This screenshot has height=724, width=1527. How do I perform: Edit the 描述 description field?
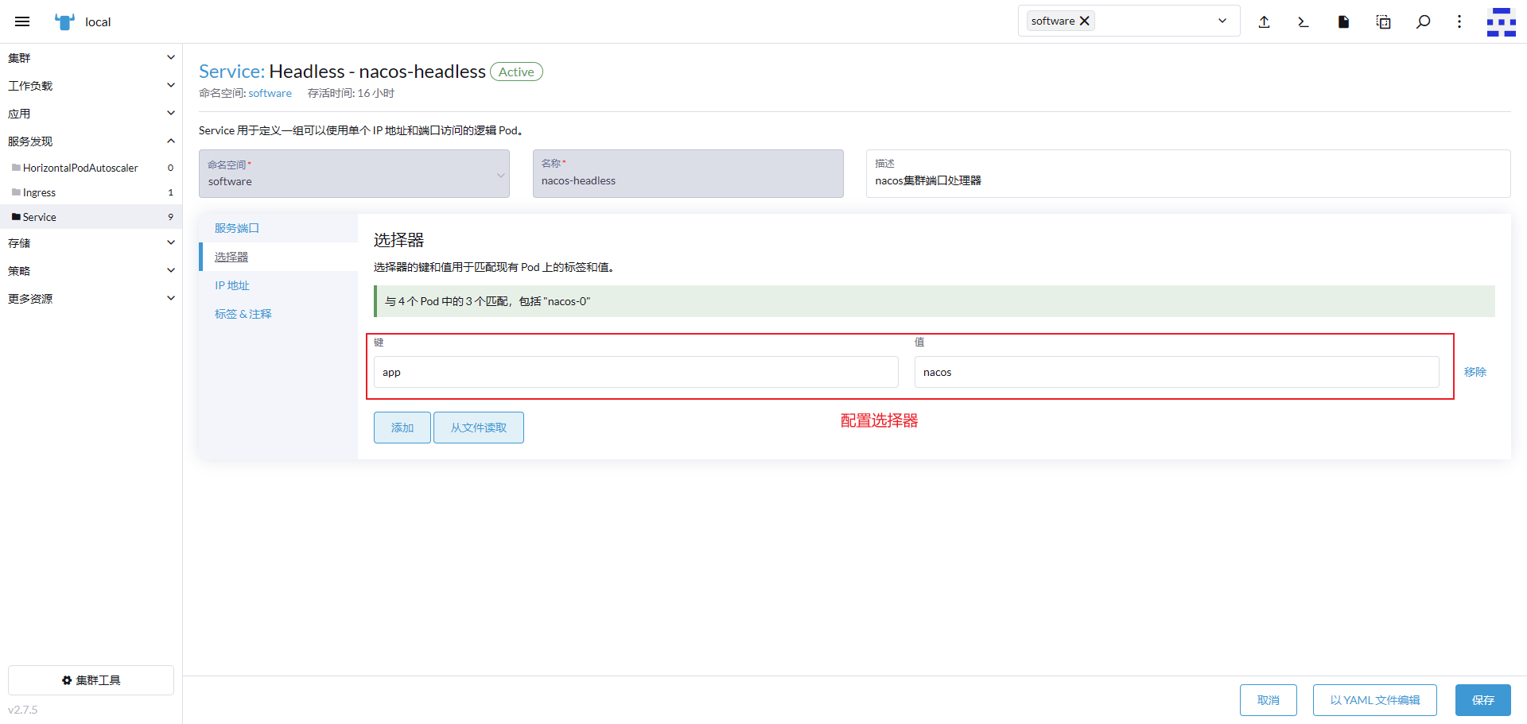pos(1188,173)
